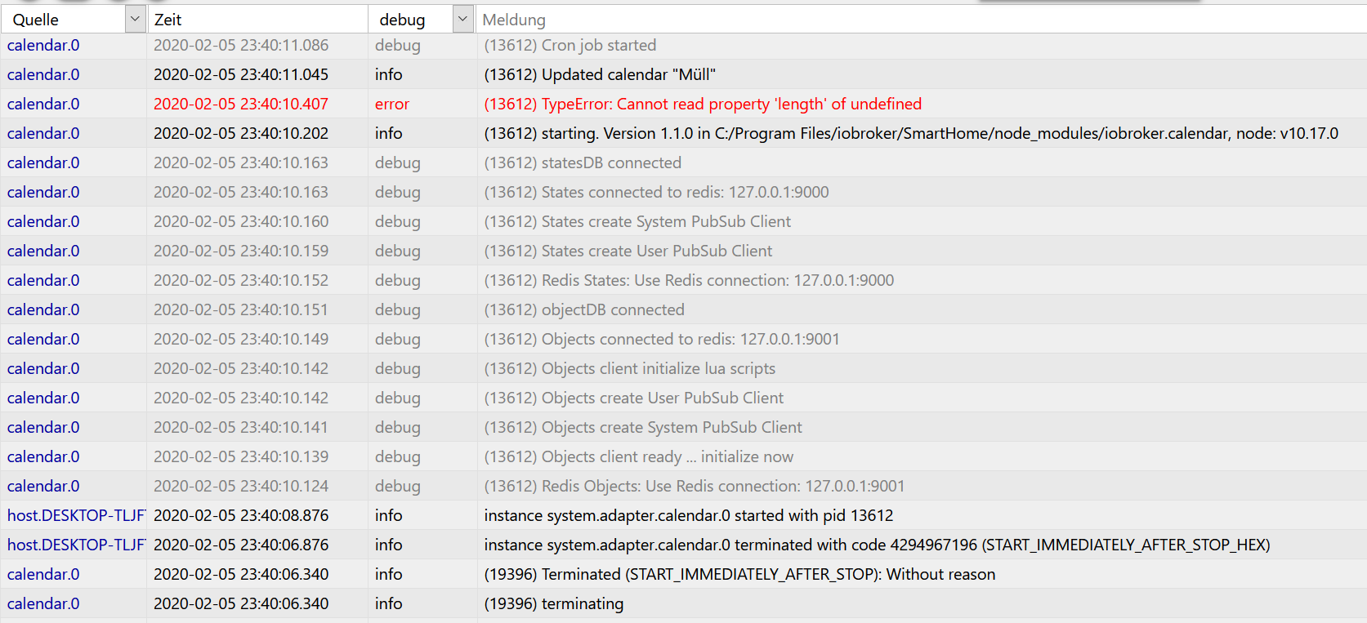Select message 'objectDB connected'
The width and height of the screenshot is (1367, 623).
(x=584, y=309)
